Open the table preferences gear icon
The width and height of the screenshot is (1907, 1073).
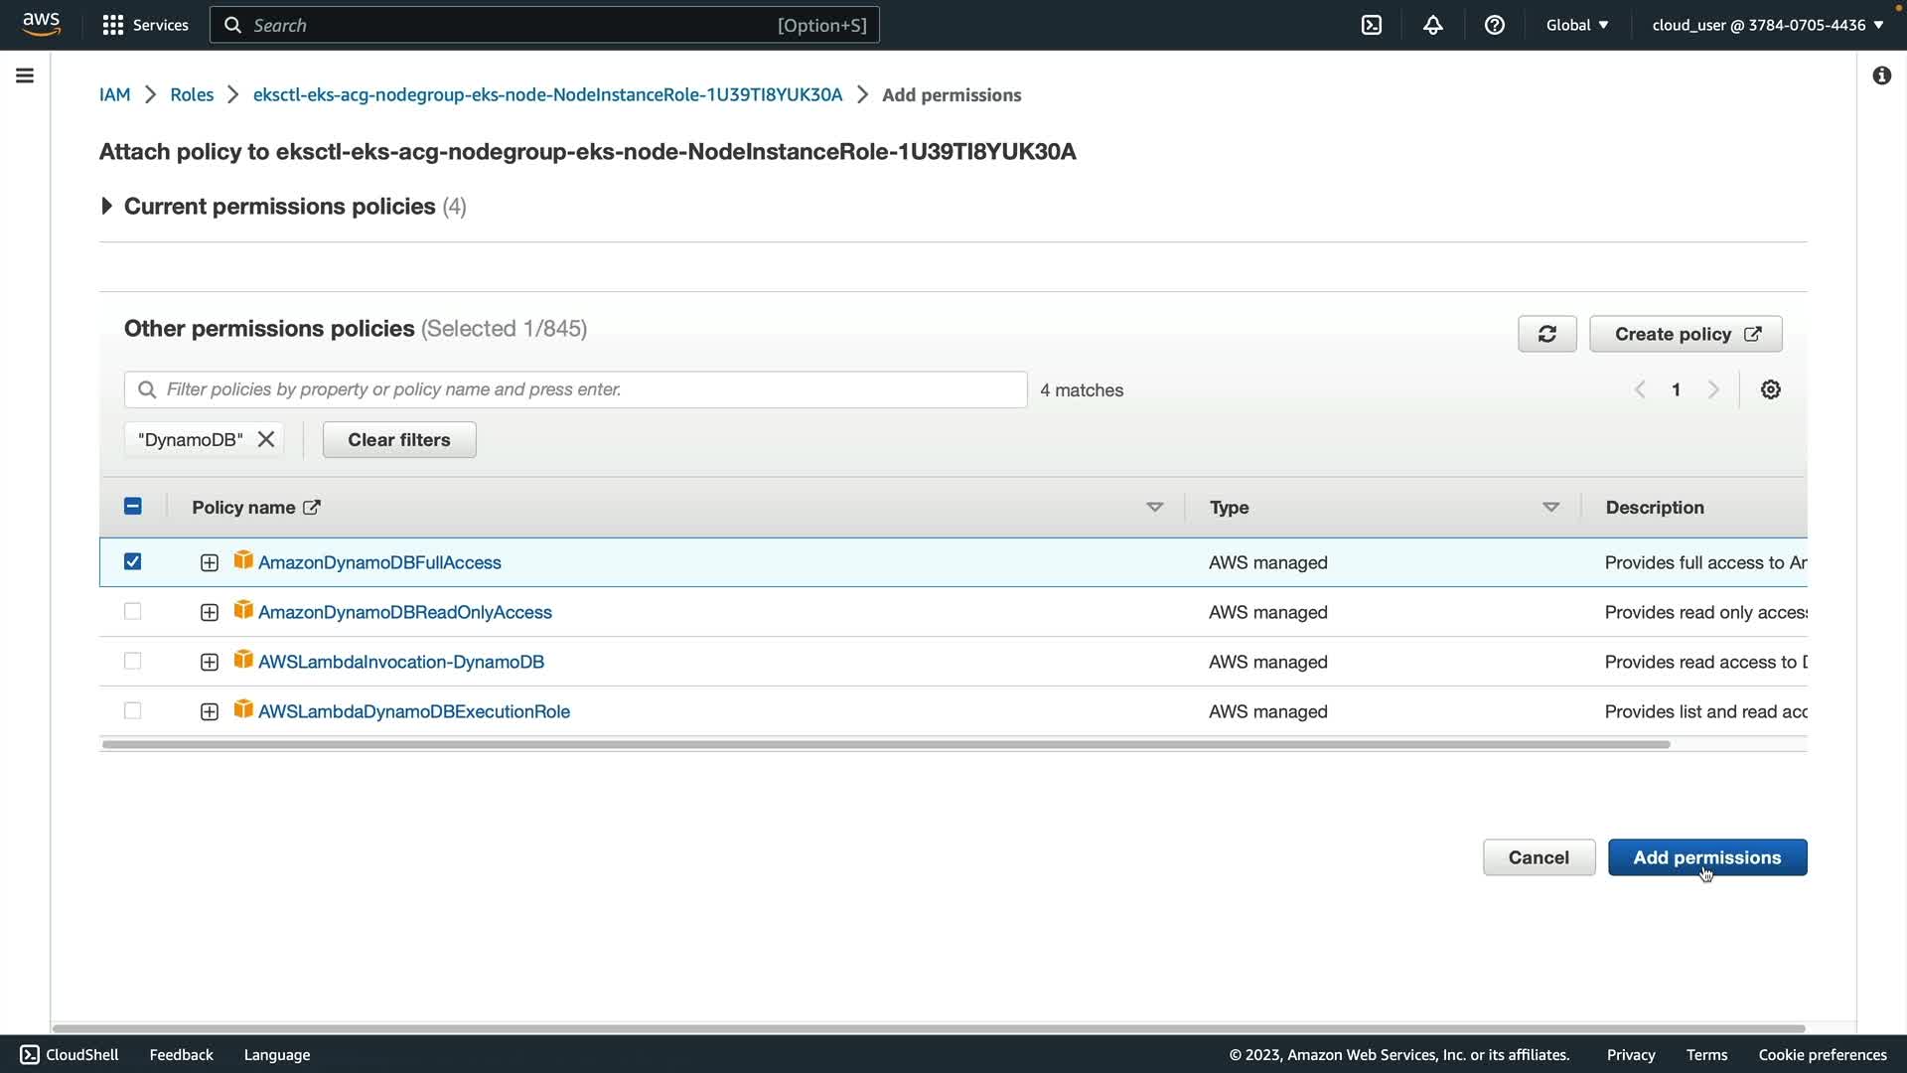point(1770,389)
